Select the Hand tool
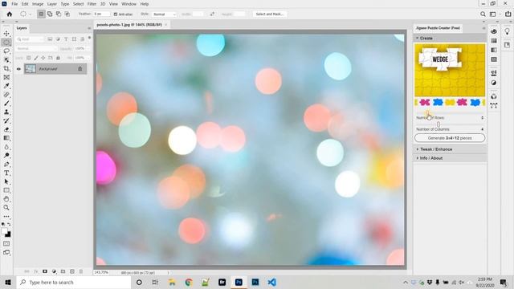The image size is (514, 289). pos(6,199)
